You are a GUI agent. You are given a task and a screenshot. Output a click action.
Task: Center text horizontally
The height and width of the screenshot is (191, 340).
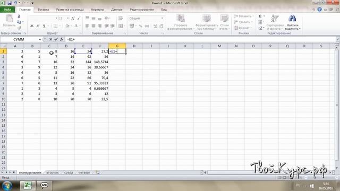(x=93, y=26)
